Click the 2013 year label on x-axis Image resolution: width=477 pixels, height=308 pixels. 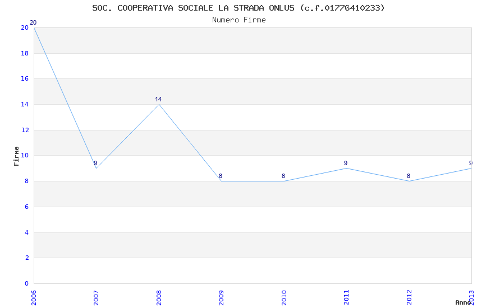[471, 298]
